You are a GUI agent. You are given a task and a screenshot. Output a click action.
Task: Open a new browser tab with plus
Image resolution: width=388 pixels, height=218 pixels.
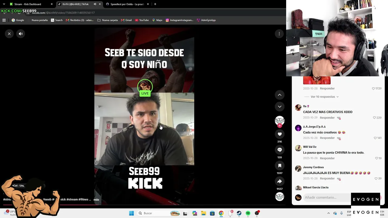[x=155, y=4]
